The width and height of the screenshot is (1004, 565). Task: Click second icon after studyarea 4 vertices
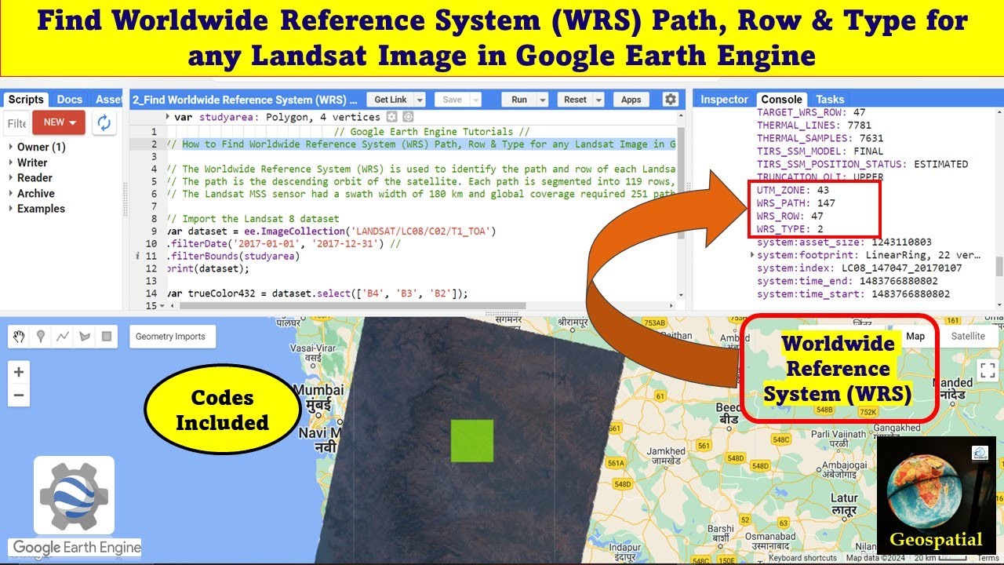pyautogui.click(x=408, y=118)
